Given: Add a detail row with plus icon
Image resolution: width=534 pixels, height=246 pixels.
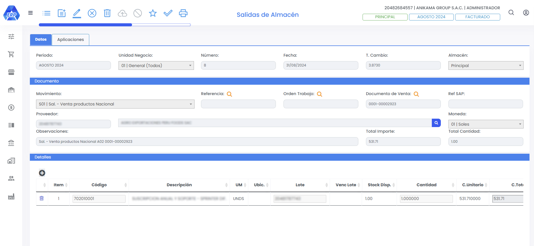Looking at the screenshot, I should point(42,173).
